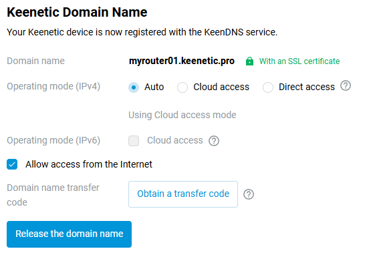Click Obtain a transfer code button
The width and height of the screenshot is (375, 255).
tap(183, 194)
